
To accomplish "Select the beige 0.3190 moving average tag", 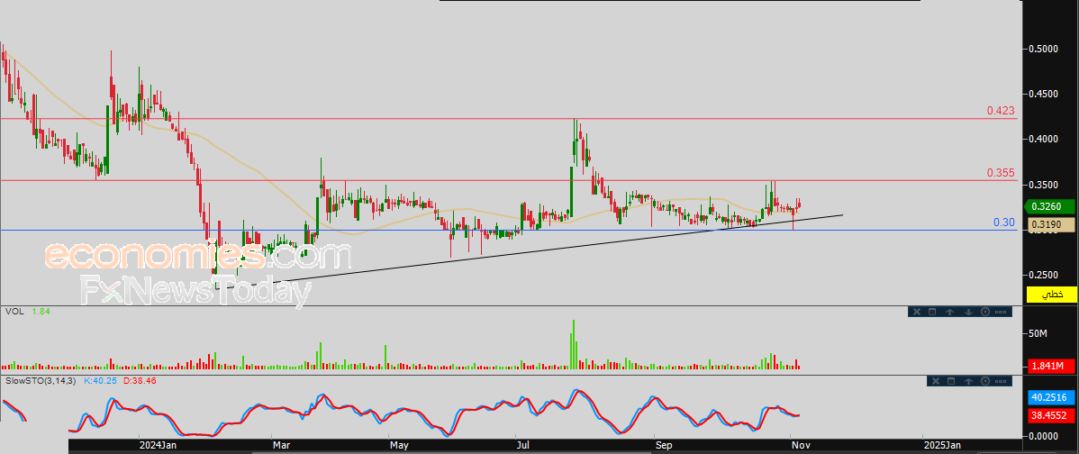I will 1051,224.
